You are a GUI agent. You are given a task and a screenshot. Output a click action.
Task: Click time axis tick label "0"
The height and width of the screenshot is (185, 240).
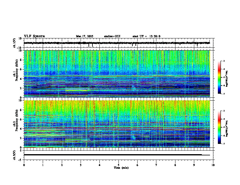point(24,165)
